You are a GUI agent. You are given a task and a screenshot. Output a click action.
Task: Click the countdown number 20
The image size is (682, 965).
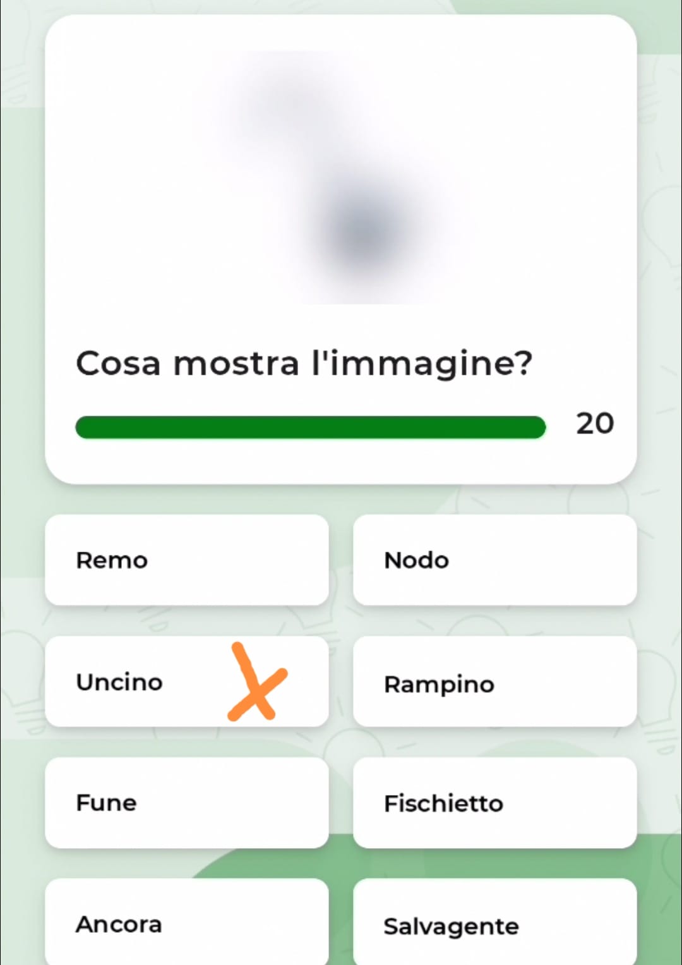pyautogui.click(x=594, y=423)
